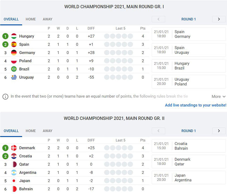
Task: Go to next round in Group I
Action: tap(219, 19)
